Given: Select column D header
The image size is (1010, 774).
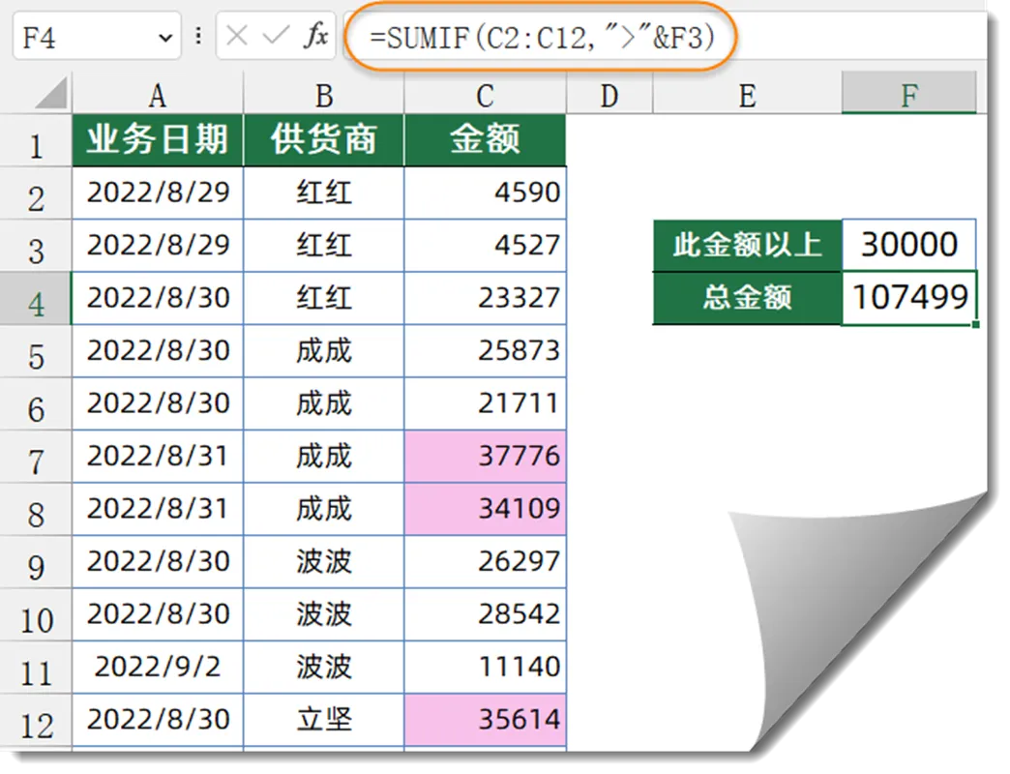Looking at the screenshot, I should [x=609, y=96].
